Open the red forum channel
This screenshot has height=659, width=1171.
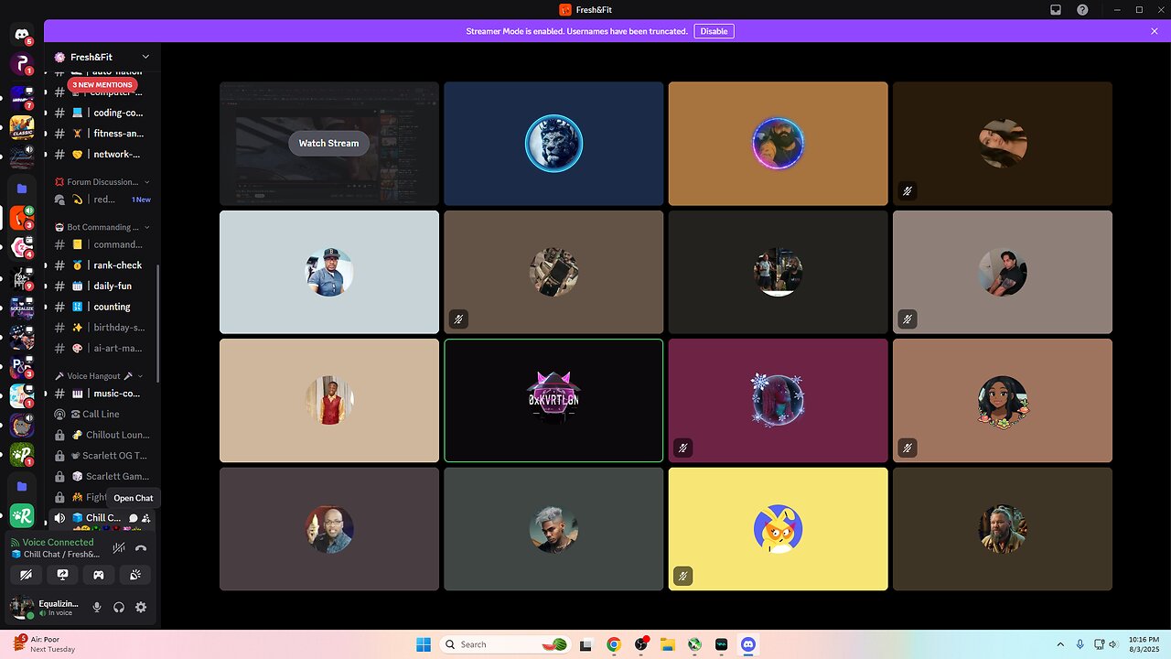tap(102, 200)
